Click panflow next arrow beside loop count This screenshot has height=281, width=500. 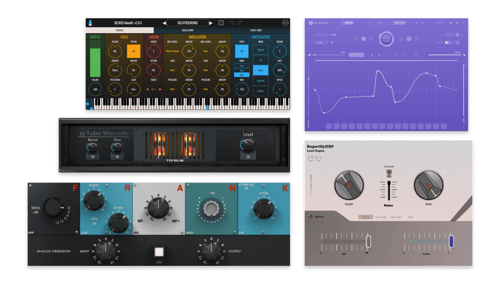(462, 35)
